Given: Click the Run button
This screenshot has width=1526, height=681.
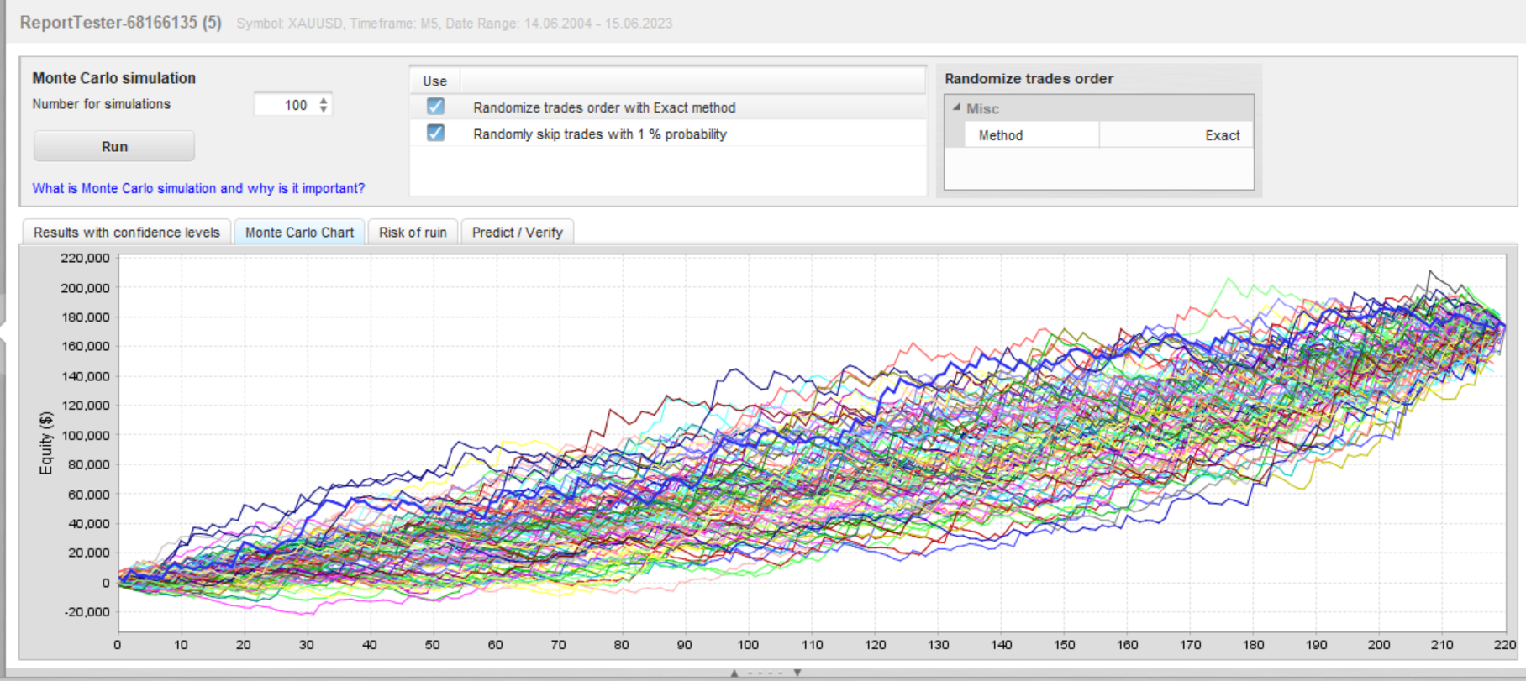Looking at the screenshot, I should point(114,146).
